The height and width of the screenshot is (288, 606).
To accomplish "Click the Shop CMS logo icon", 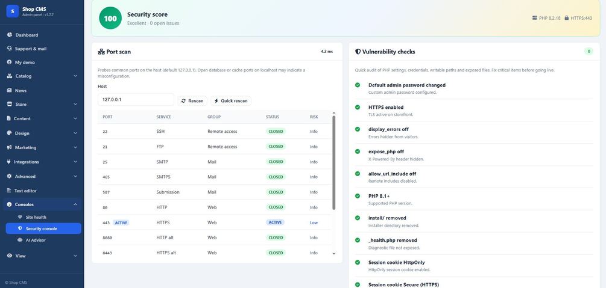I will click(x=12, y=11).
